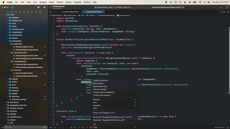Click the editor vertical scrollbar
Screen dimensions: 230x129
[x=229, y=60]
